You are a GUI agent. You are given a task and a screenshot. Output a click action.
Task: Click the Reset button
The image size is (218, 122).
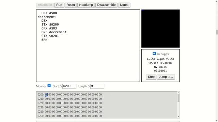(71, 5)
